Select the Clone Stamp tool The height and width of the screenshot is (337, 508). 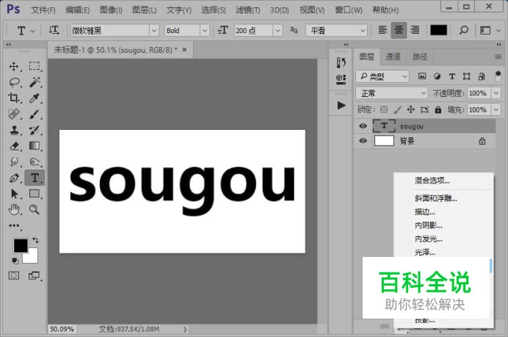(14, 130)
